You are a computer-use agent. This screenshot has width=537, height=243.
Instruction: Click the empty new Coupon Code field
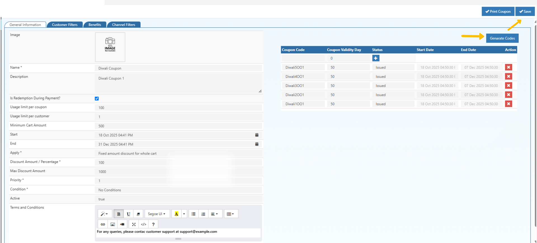(x=303, y=58)
